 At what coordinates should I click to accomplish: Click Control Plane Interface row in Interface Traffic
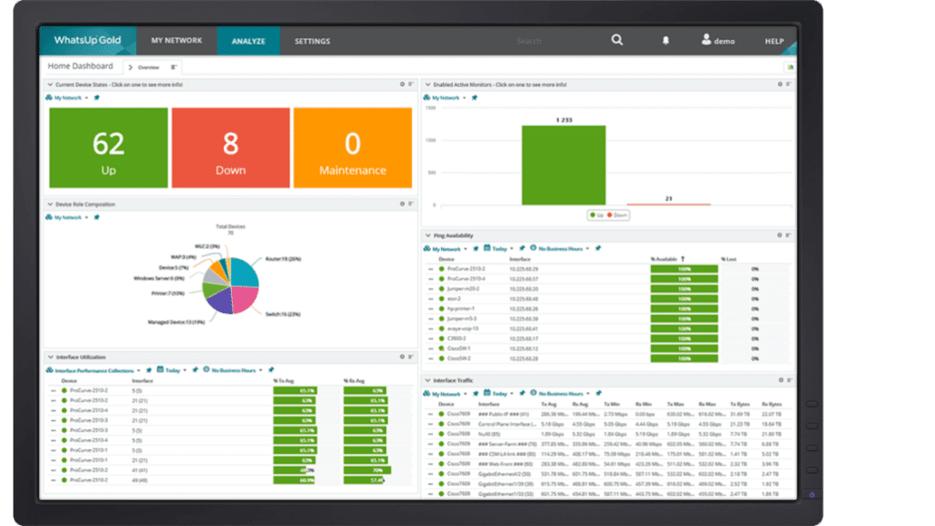point(608,424)
